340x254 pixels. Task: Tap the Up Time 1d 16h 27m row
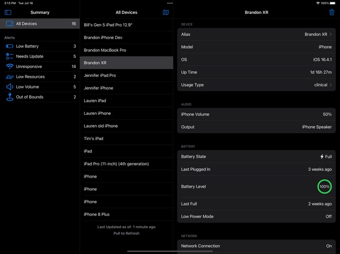(x=256, y=72)
